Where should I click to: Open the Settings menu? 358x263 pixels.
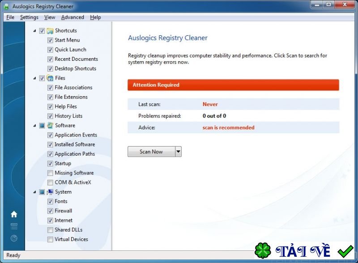pos(29,17)
